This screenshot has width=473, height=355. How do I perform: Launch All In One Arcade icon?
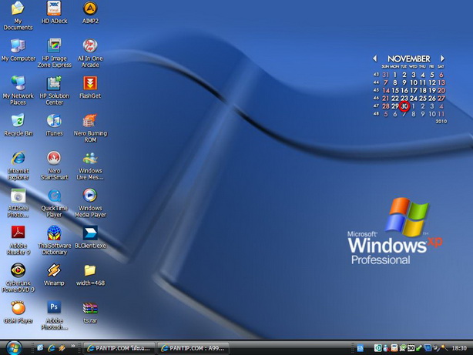(90, 46)
